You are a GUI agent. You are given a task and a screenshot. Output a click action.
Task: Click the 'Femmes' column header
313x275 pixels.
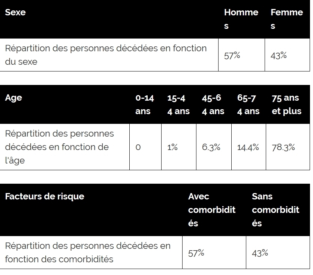286,19
